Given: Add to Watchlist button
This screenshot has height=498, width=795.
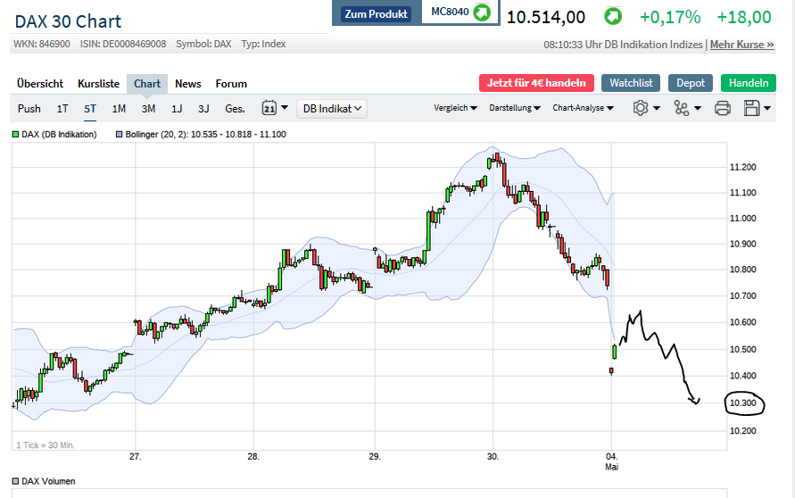Looking at the screenshot, I should tap(631, 83).
